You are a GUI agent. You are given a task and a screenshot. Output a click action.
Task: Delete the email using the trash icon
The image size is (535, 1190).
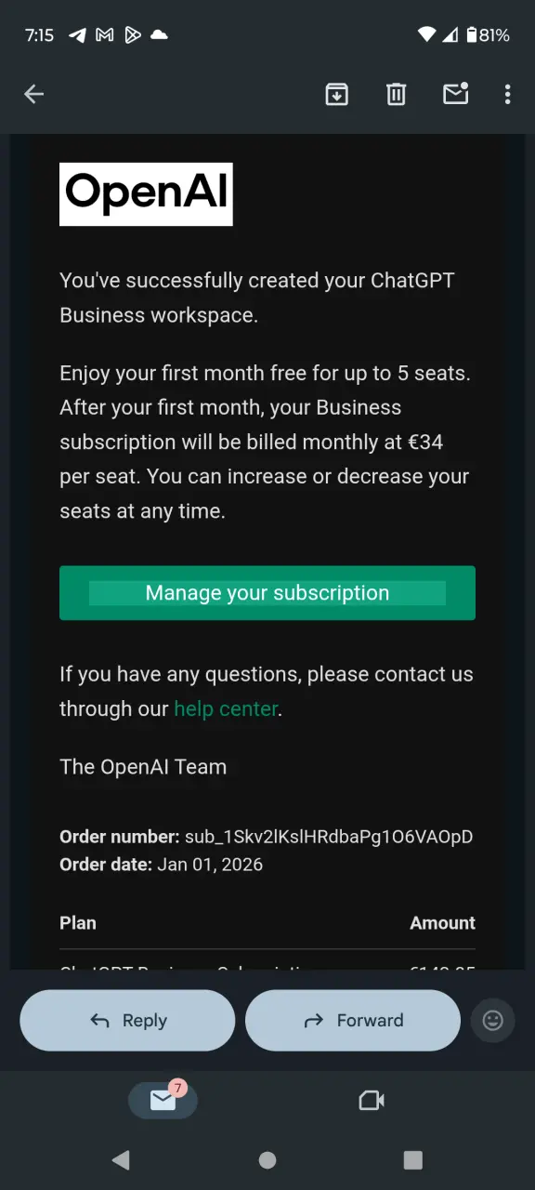click(397, 94)
